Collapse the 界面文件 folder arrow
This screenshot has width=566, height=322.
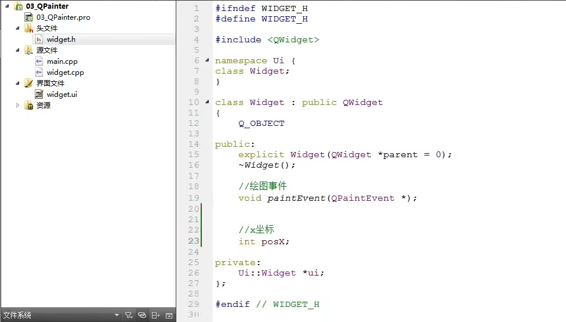coord(17,84)
